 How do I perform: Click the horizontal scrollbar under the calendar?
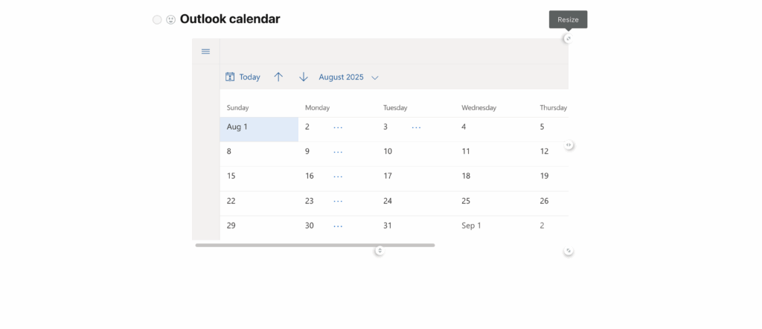tap(315, 245)
